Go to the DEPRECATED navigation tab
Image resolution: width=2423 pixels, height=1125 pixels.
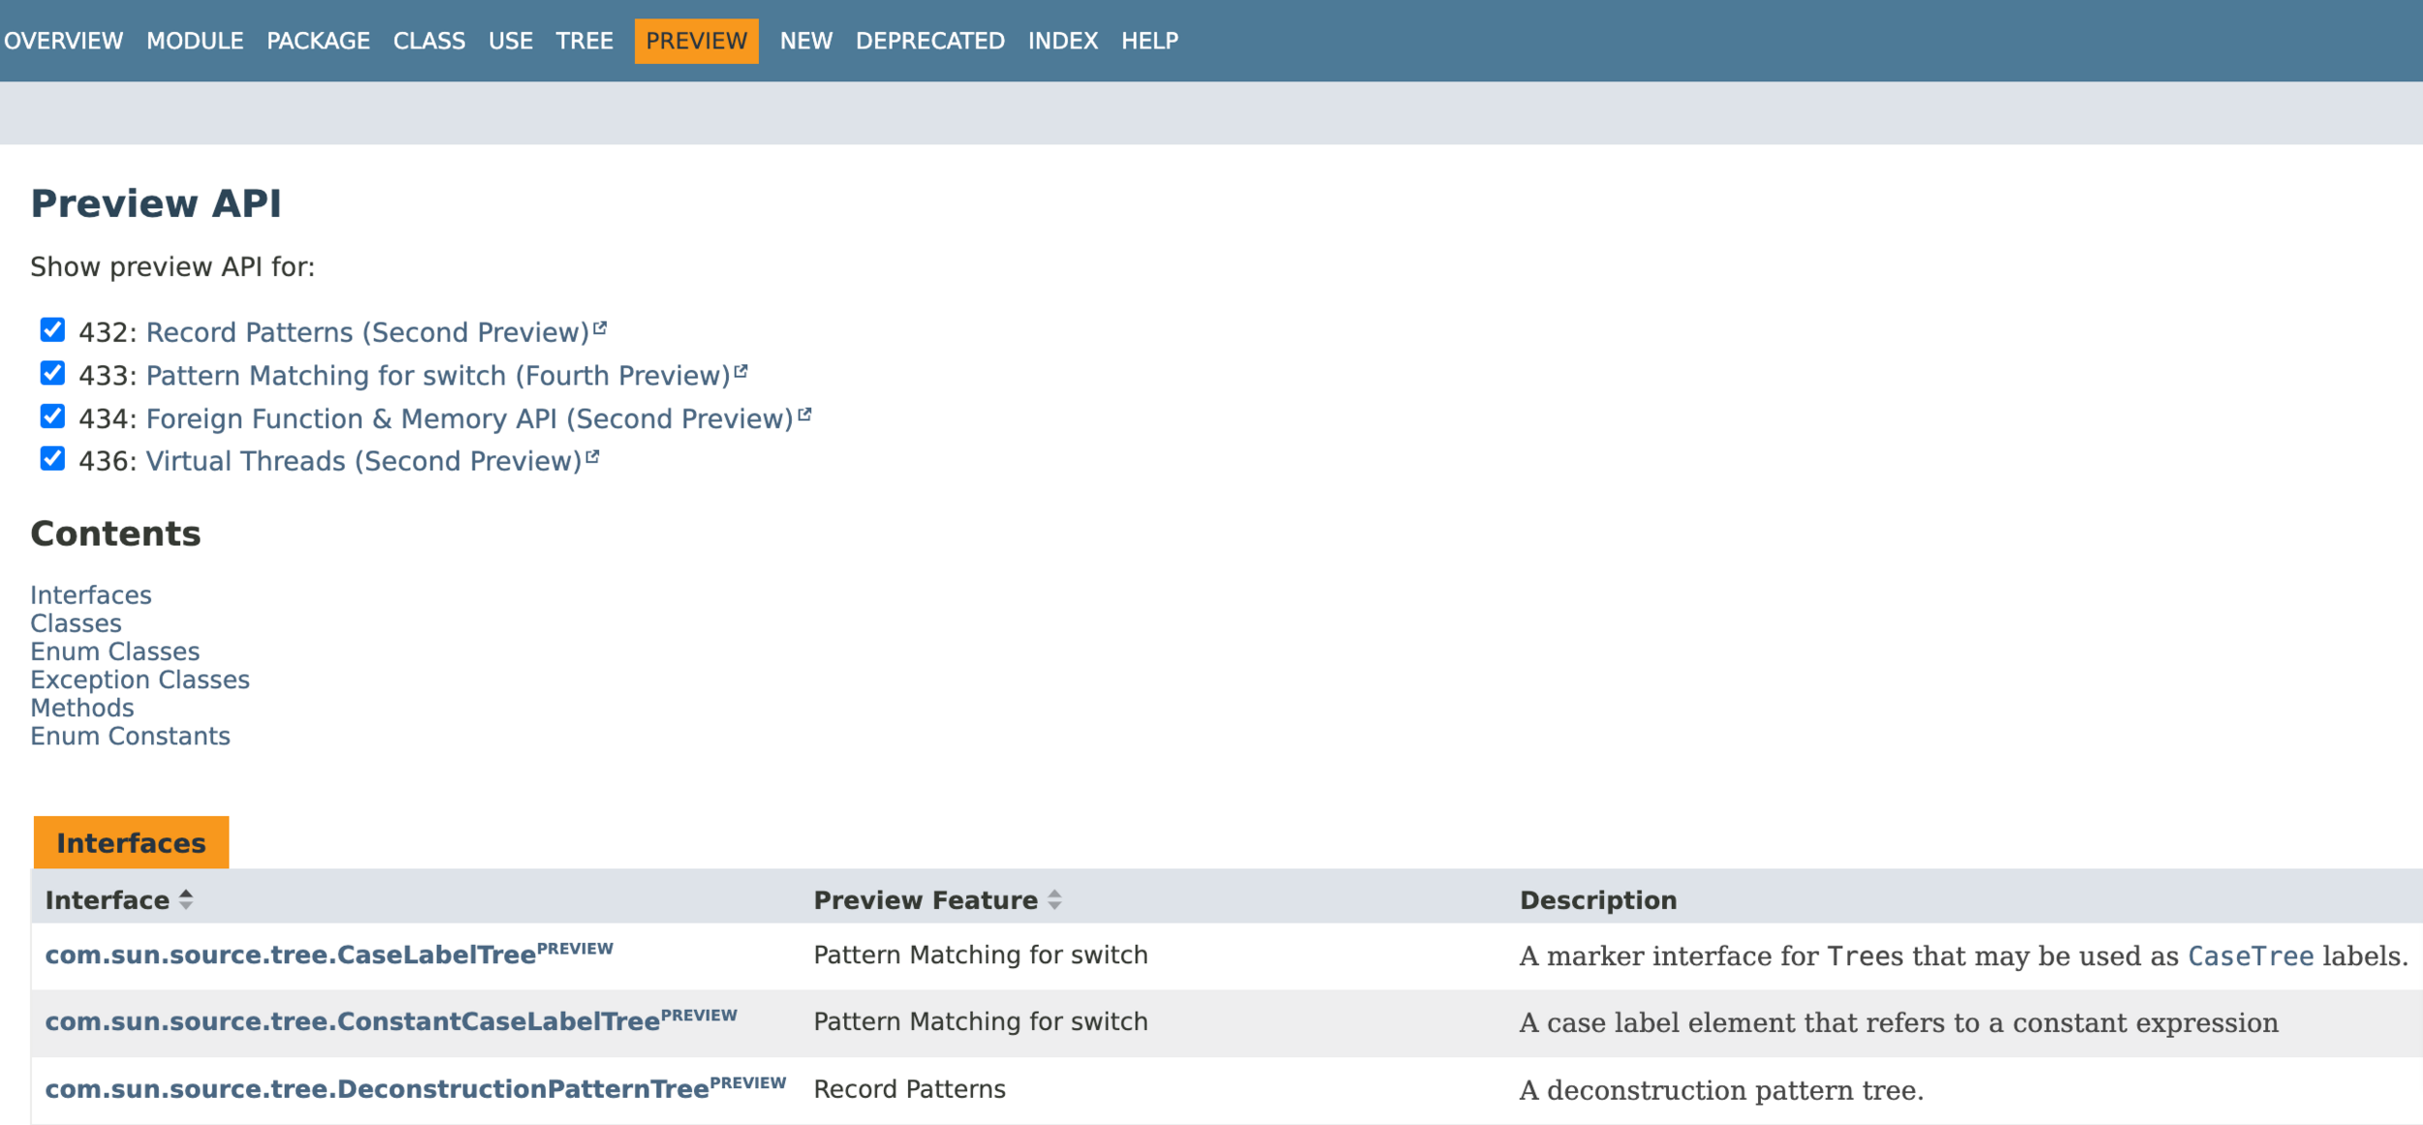(929, 41)
